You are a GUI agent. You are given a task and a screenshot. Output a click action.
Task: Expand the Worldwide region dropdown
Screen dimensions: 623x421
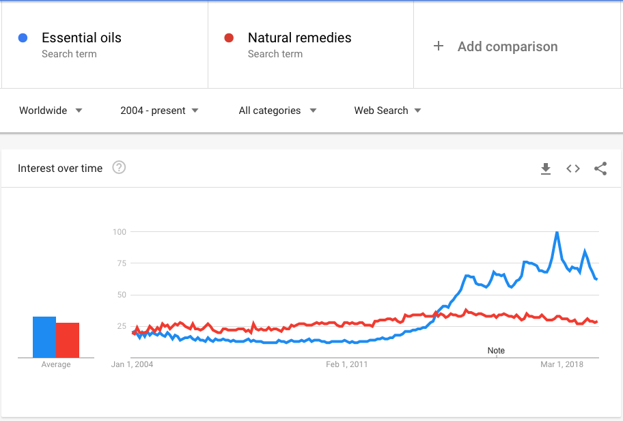pyautogui.click(x=51, y=111)
